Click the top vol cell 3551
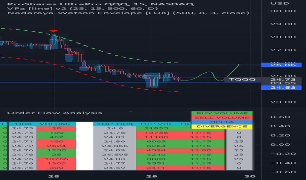Image resolution: width=306 pixels, height=180 pixels. pos(156,163)
